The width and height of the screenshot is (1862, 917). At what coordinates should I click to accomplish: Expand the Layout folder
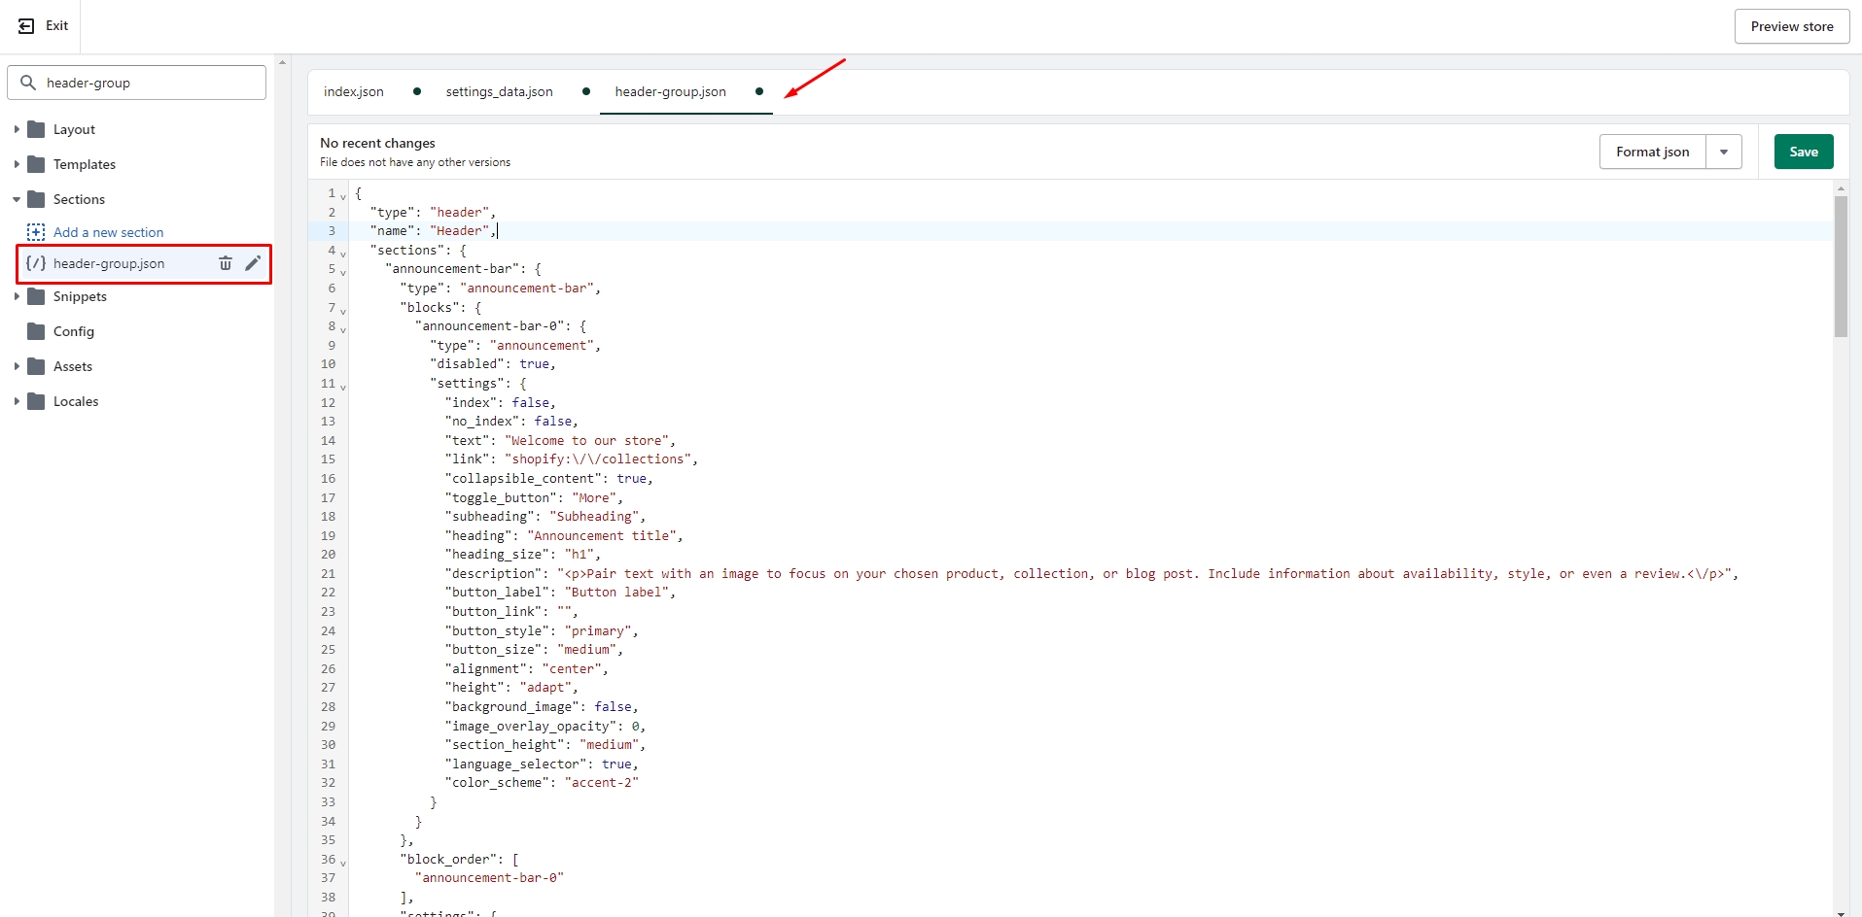17,129
